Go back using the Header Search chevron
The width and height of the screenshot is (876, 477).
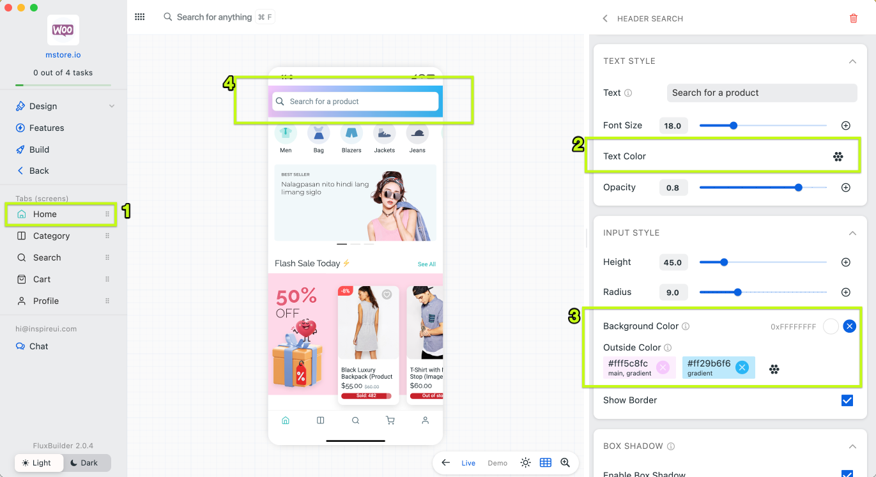pyautogui.click(x=605, y=19)
